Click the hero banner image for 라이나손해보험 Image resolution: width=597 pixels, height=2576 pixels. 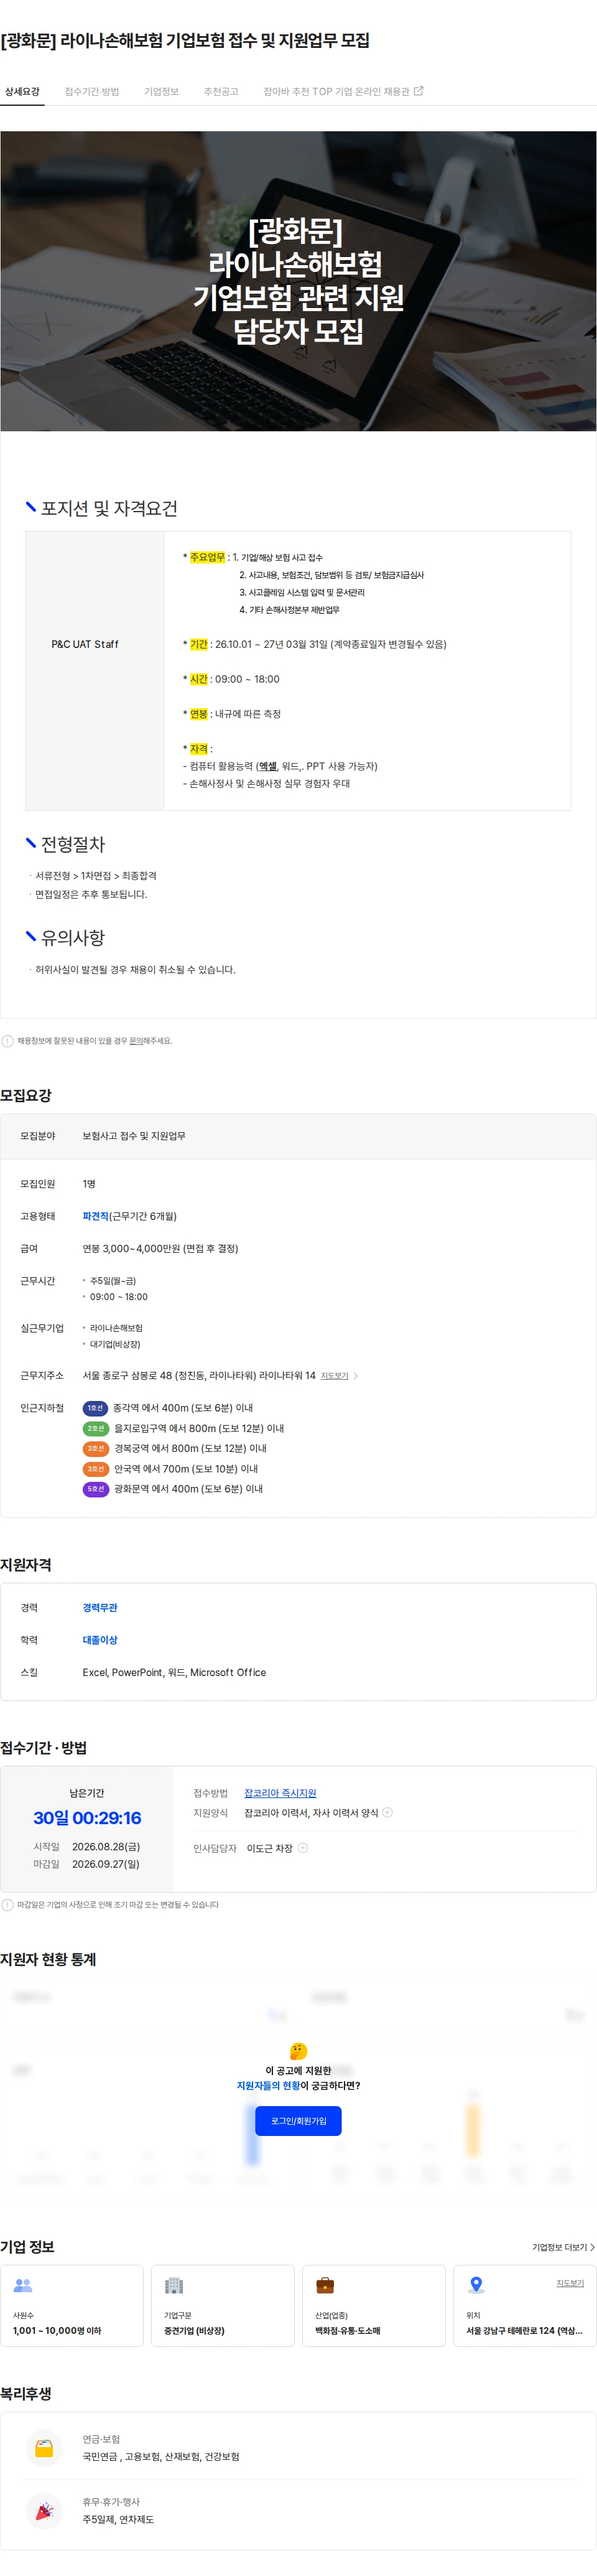[x=298, y=281]
